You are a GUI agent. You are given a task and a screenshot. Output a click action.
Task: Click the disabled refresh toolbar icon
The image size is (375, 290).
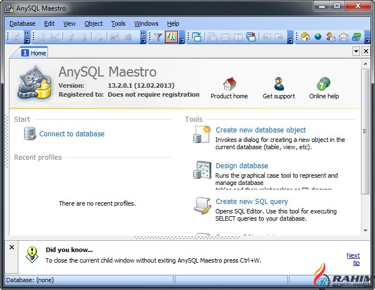[x=16, y=37]
